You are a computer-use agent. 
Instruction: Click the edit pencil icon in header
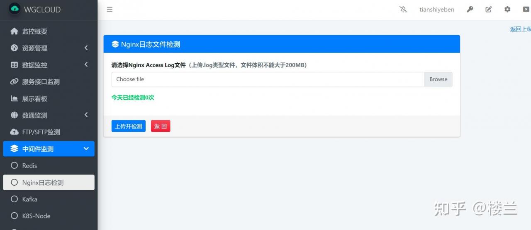click(x=489, y=9)
